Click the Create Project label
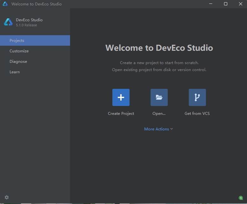Screen dimensions: 247x204 click(x=121, y=114)
